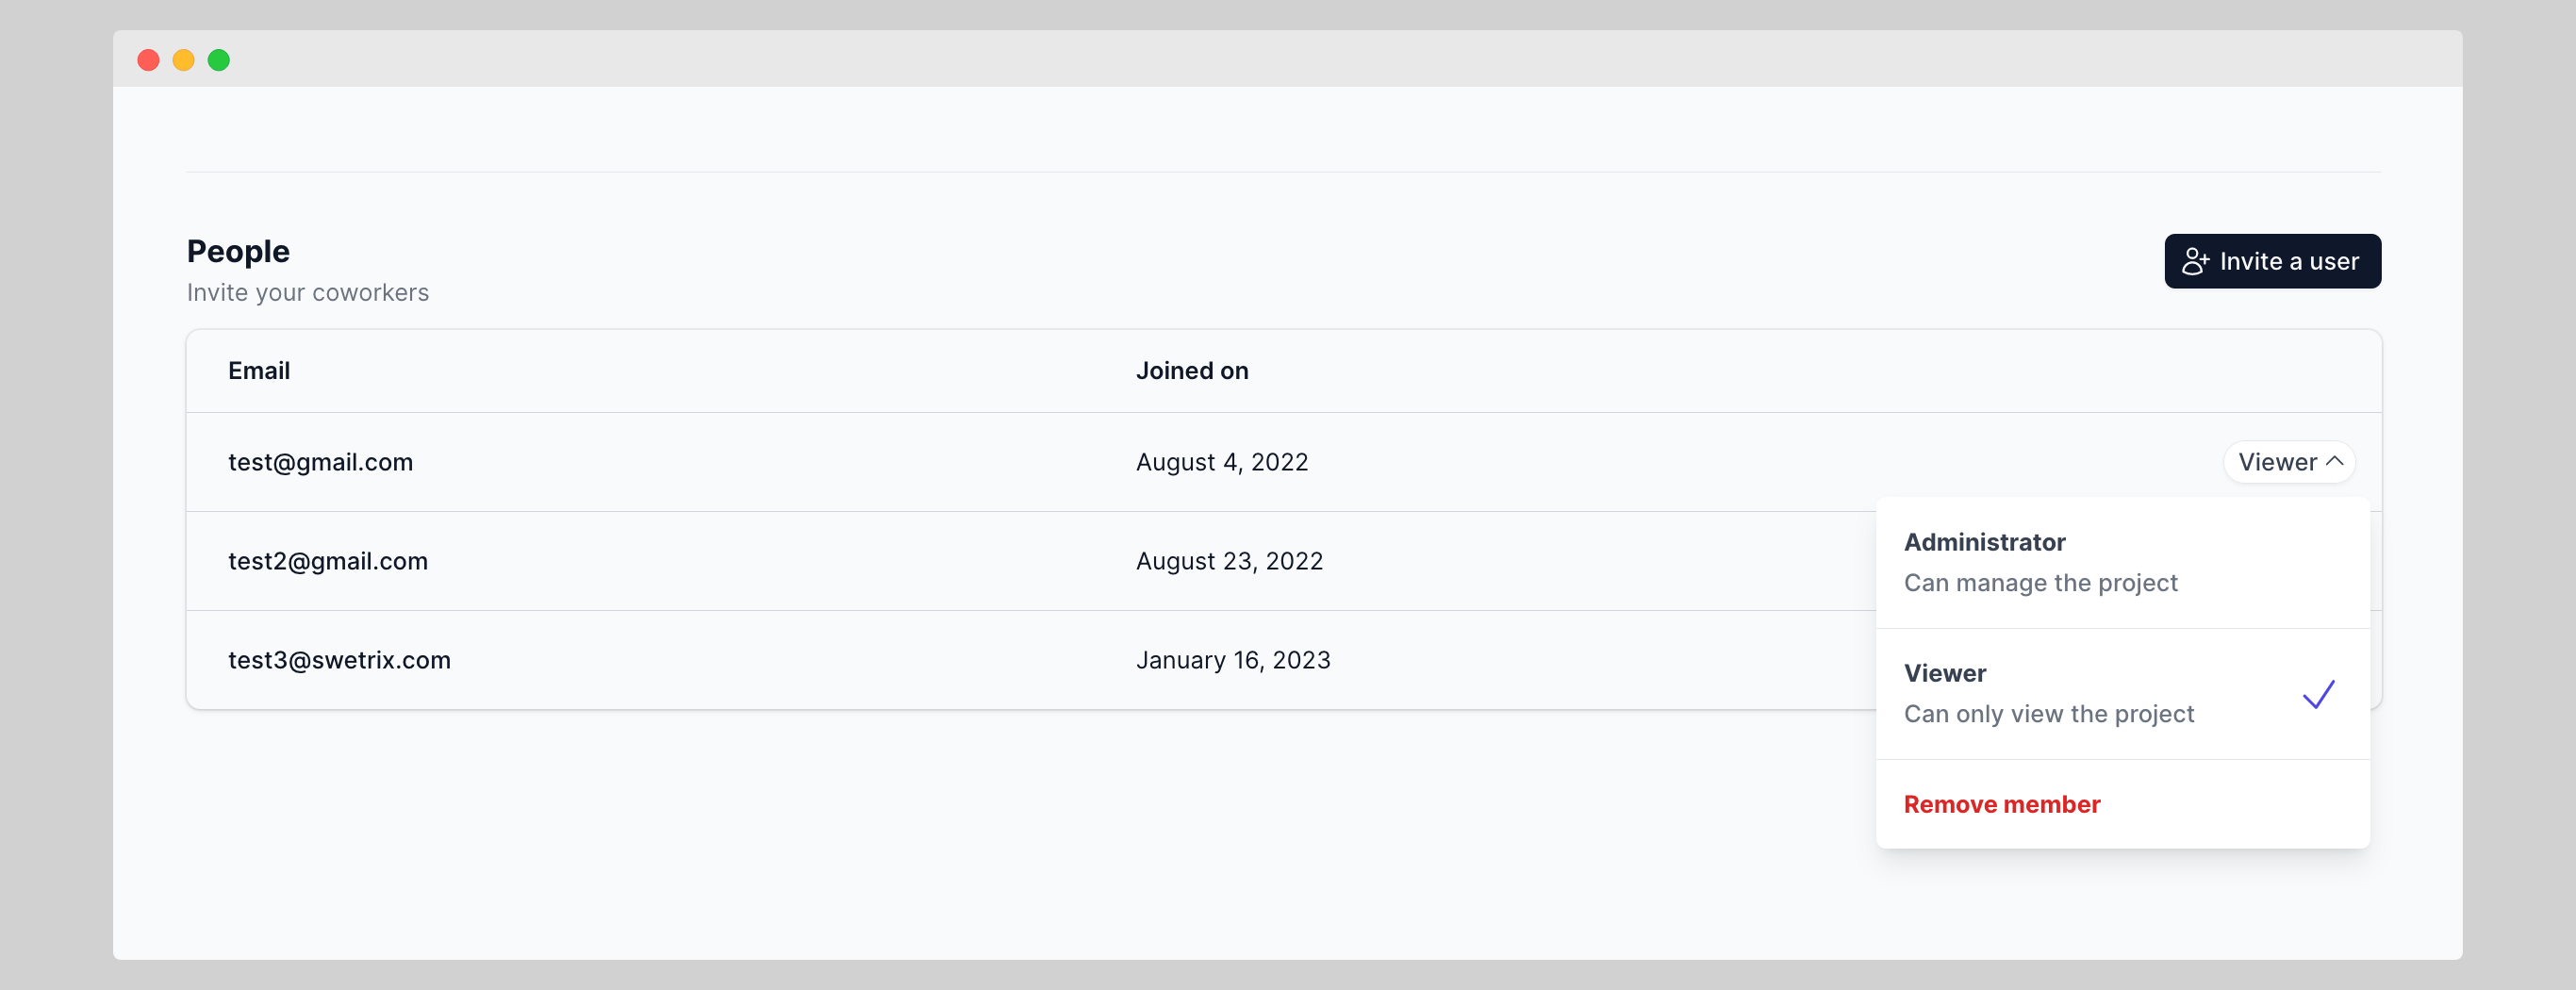Click the Email column header
The width and height of the screenshot is (2576, 990).
[x=259, y=370]
